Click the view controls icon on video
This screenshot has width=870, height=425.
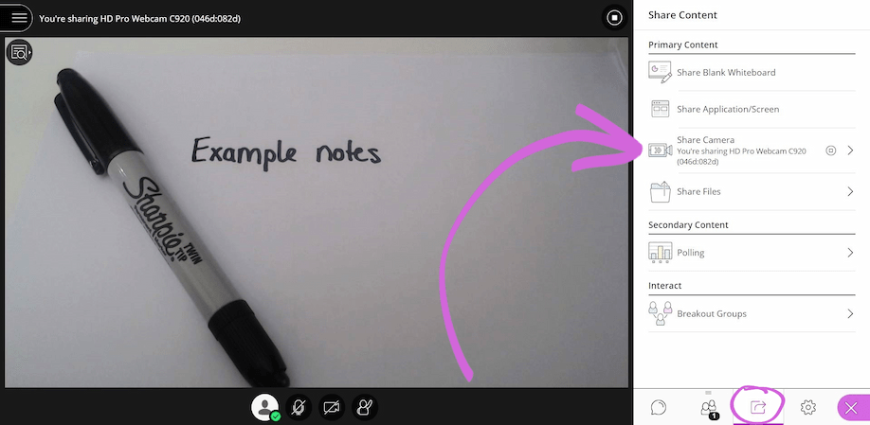pyautogui.click(x=19, y=53)
